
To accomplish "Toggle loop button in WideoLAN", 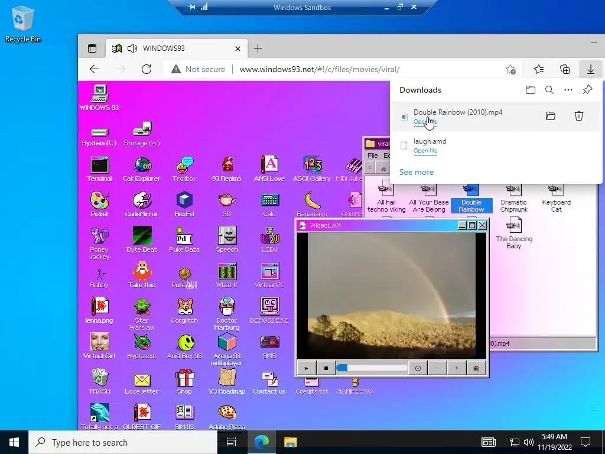I will click(418, 368).
